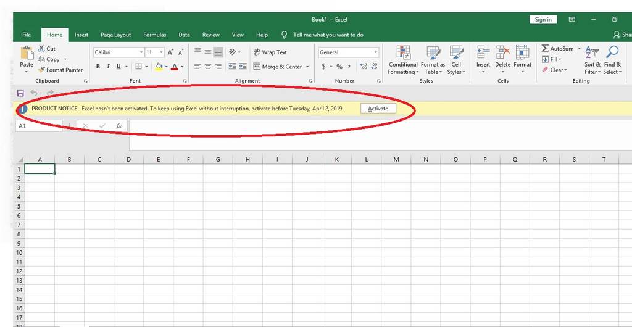This screenshot has height=327, width=632.
Task: Click Insert Function fx button
Action: 119,126
